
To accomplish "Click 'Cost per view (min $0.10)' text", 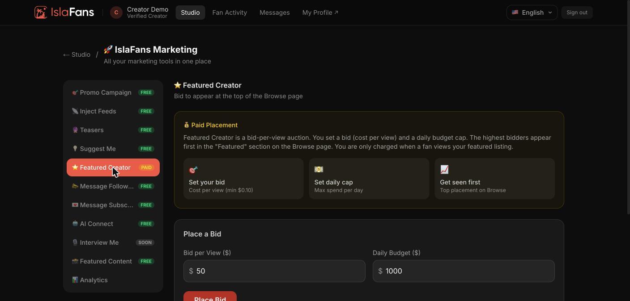I will coord(221,190).
